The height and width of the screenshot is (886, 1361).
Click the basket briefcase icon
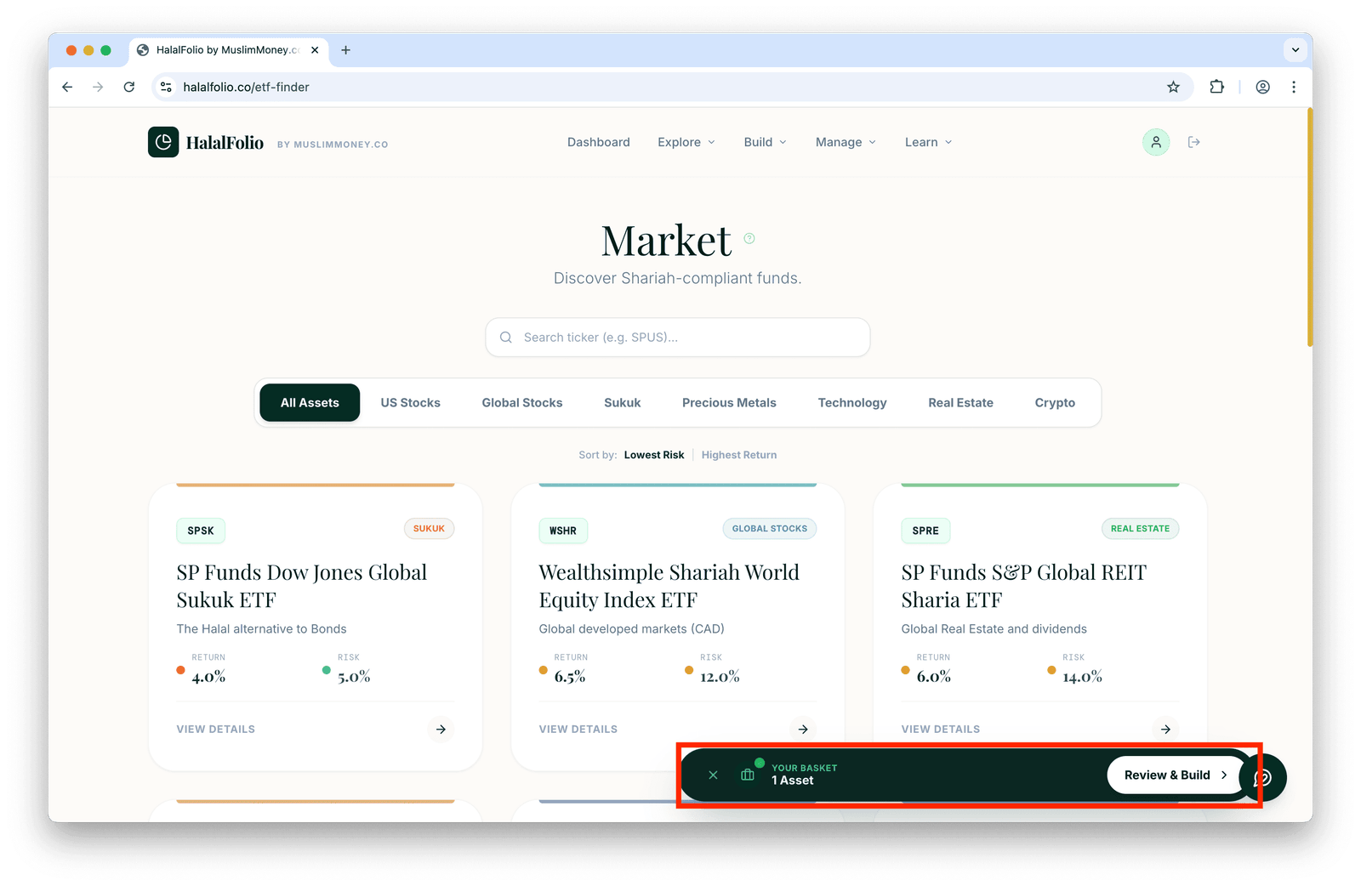pos(748,775)
